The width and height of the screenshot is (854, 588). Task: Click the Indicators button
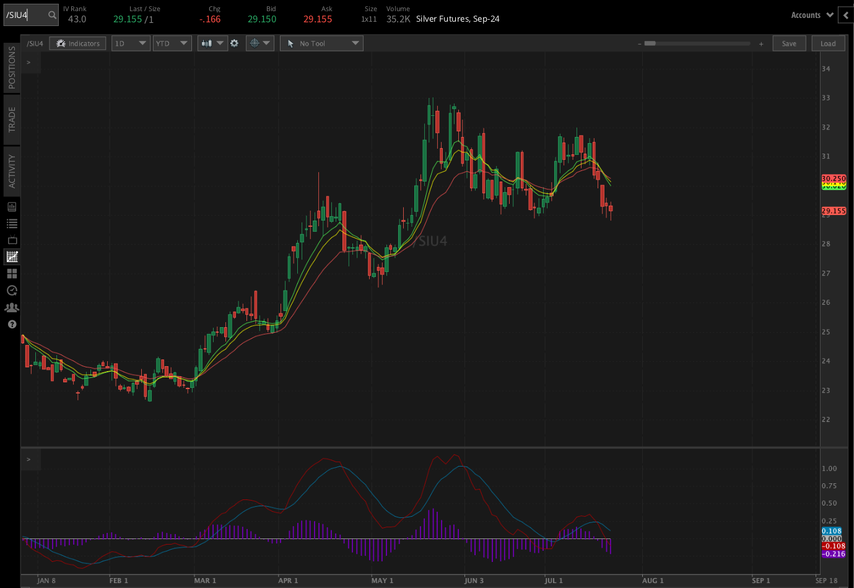point(77,43)
